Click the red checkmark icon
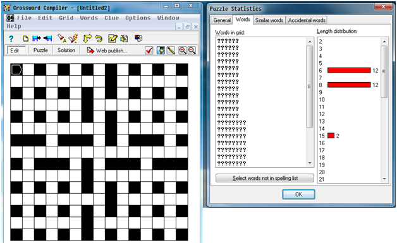The height and width of the screenshot is (243, 397). pyautogui.click(x=149, y=50)
